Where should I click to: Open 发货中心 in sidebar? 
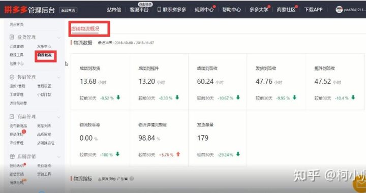(44, 46)
